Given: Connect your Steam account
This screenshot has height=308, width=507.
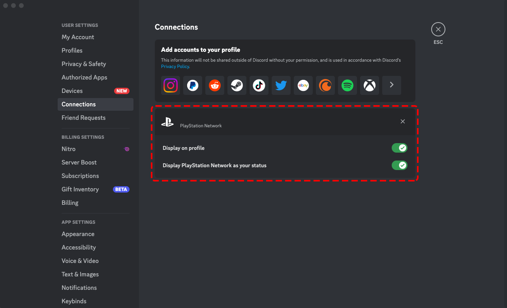Looking at the screenshot, I should [237, 85].
